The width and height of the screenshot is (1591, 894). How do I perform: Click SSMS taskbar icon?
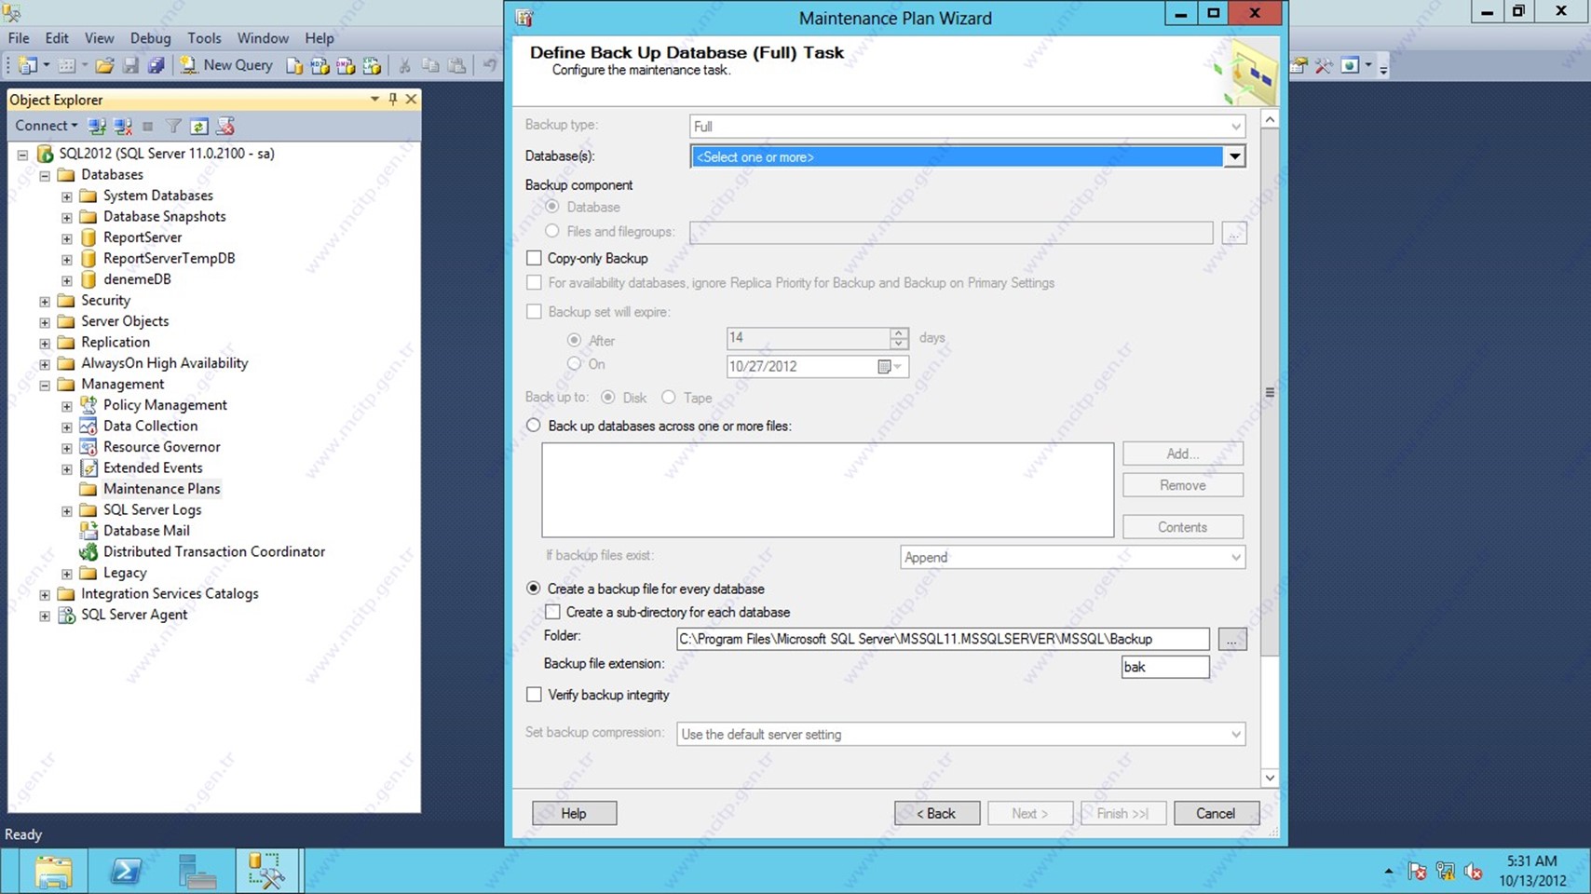click(x=267, y=872)
